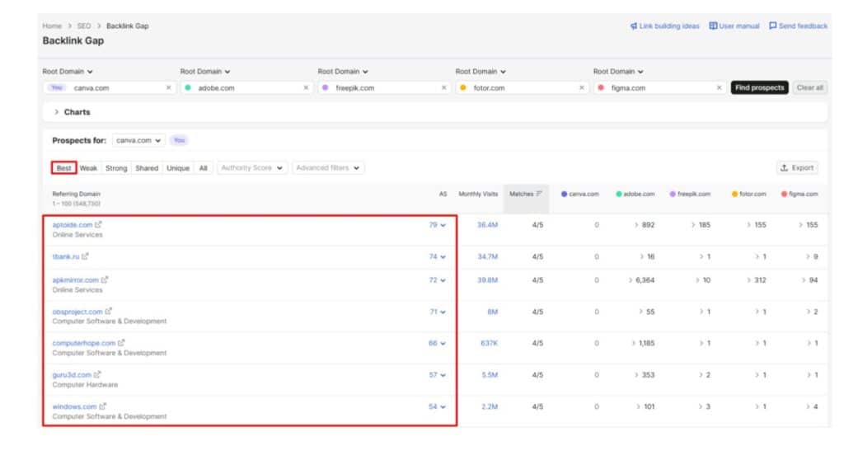
Task: Select the Shared prospects tab
Action: click(147, 168)
